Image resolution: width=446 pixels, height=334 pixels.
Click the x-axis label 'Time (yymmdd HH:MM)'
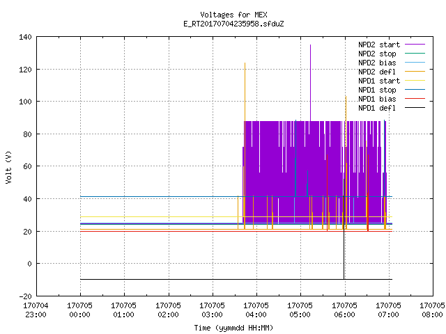(x=233, y=328)
